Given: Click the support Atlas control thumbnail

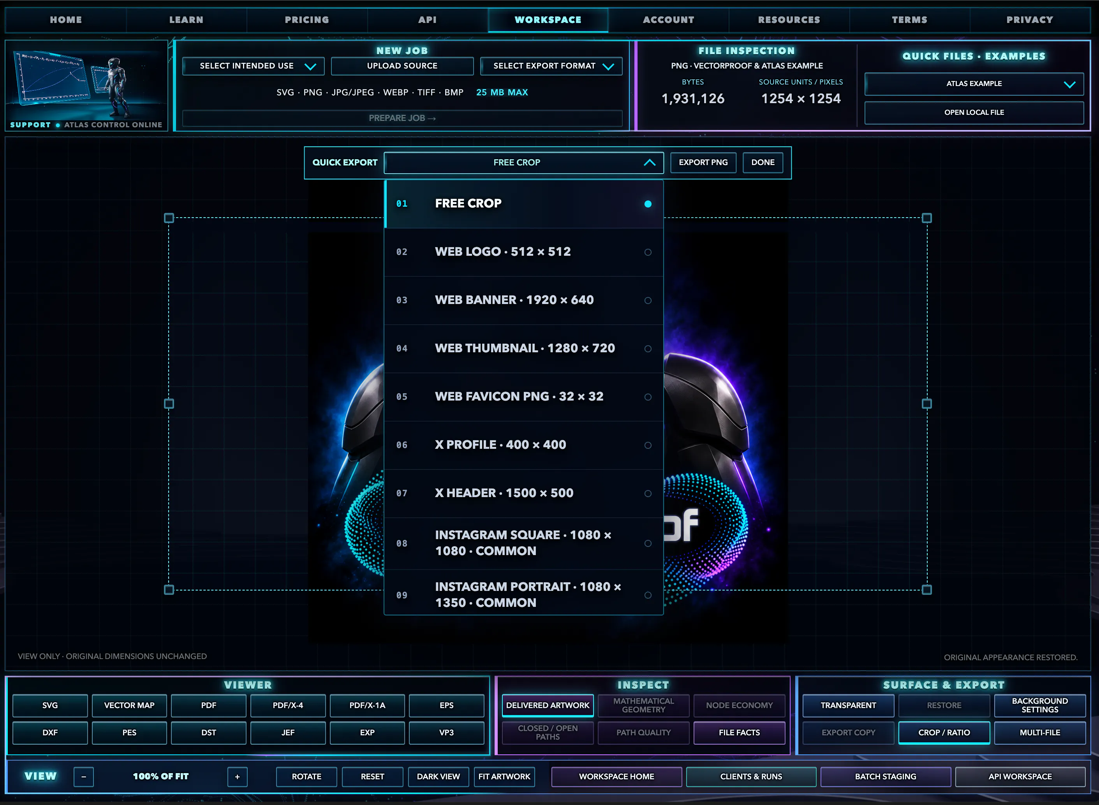Looking at the screenshot, I should tap(86, 86).
